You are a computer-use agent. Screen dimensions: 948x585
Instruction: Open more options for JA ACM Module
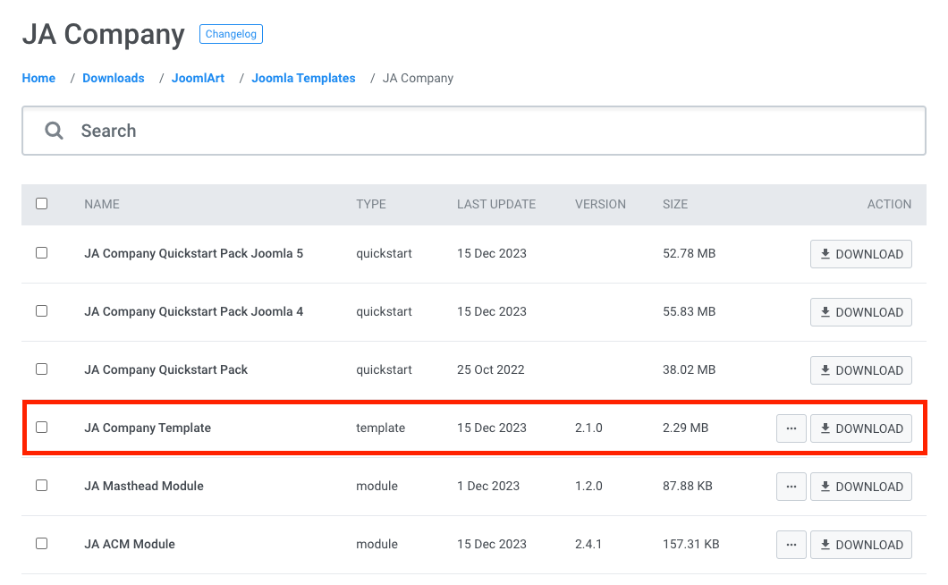(791, 545)
